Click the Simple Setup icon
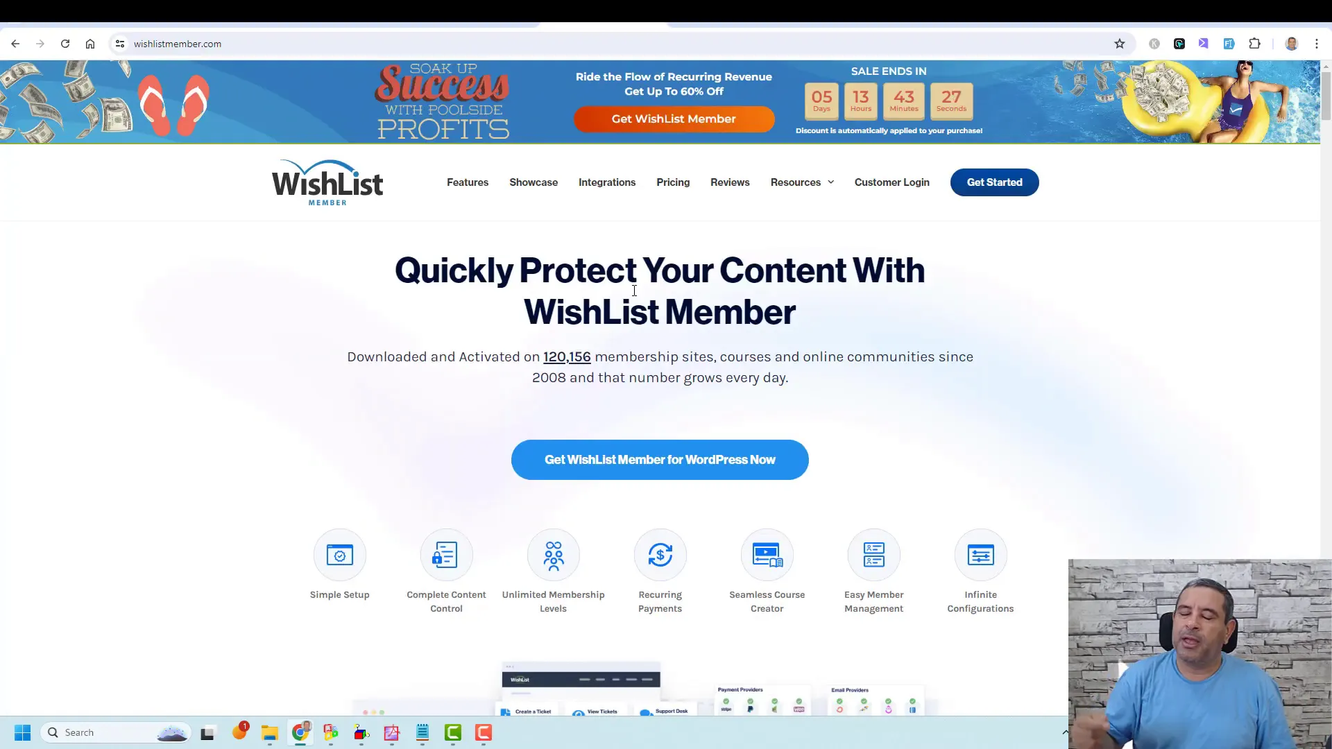Image resolution: width=1332 pixels, height=749 pixels. [x=339, y=555]
